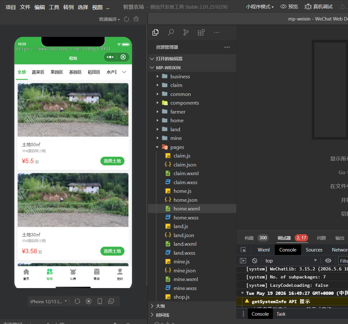
Task: Open the Source Control branch icon
Action: click(186, 32)
